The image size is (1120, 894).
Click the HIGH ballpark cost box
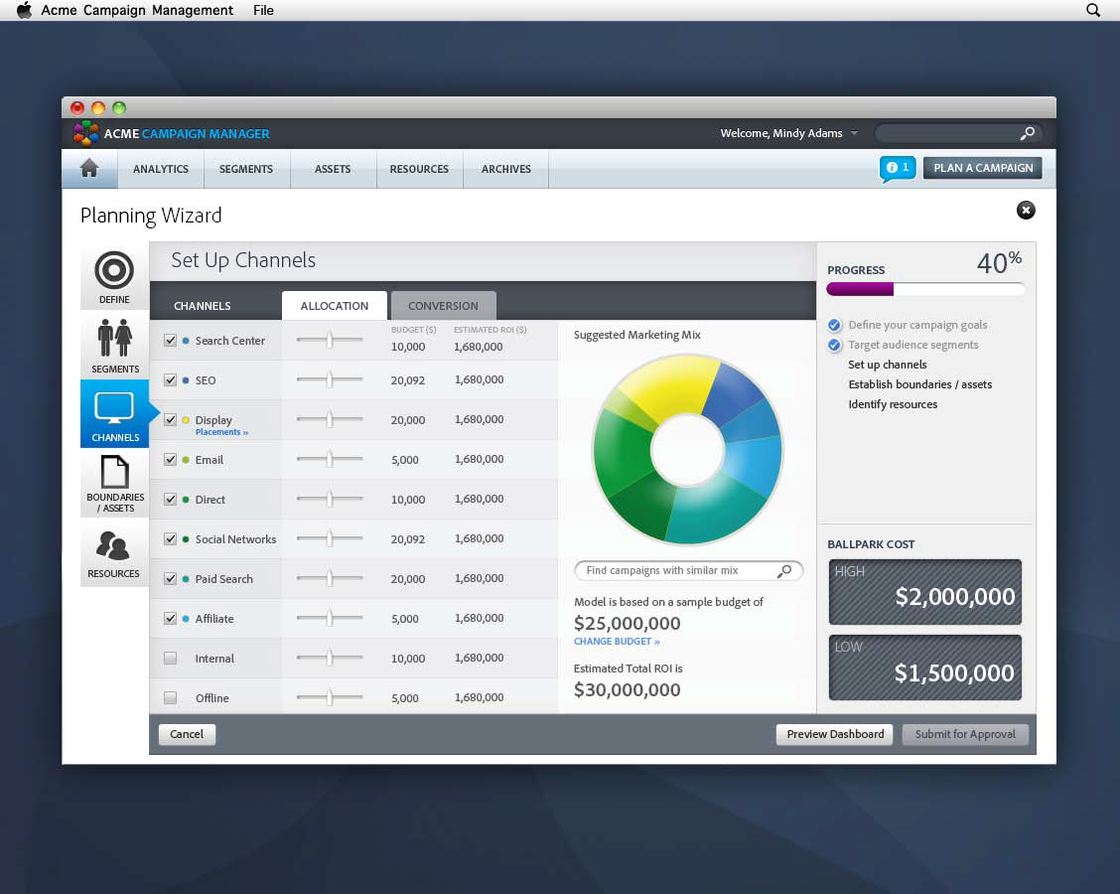925,592
